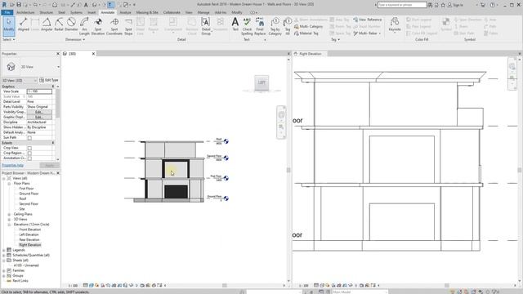Open the Insert ribbon tab
The height and width of the screenshot is (294, 523).
(x=92, y=12)
